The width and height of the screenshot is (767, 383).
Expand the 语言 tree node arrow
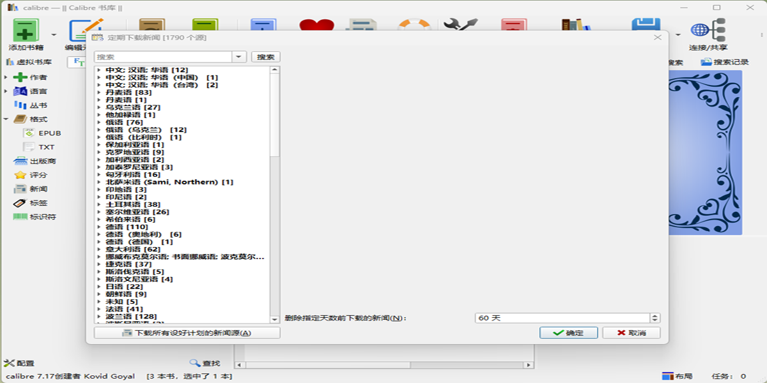[6, 91]
